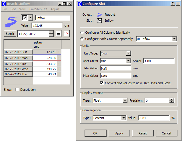The image size is (182, 141).
Task: Click the Scroll button
Action: coord(10,34)
